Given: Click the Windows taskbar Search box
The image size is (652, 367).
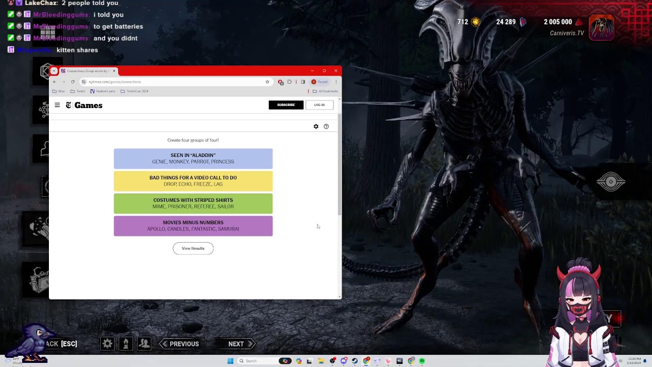Looking at the screenshot, I should pos(264,361).
